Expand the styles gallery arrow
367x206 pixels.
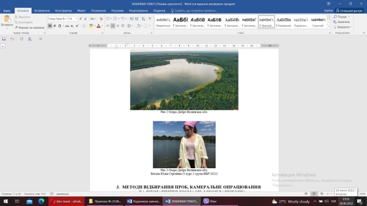(329, 27)
